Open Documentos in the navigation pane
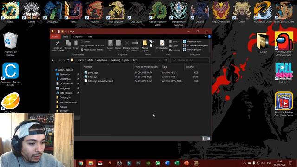Viewport: 297px width, 167px height. point(66,83)
